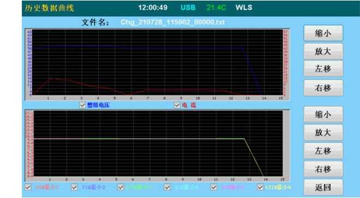Screen dimensions: 360x198
Task: Click the file name Chg_210728_115902_00000.txt
Action: point(173,22)
